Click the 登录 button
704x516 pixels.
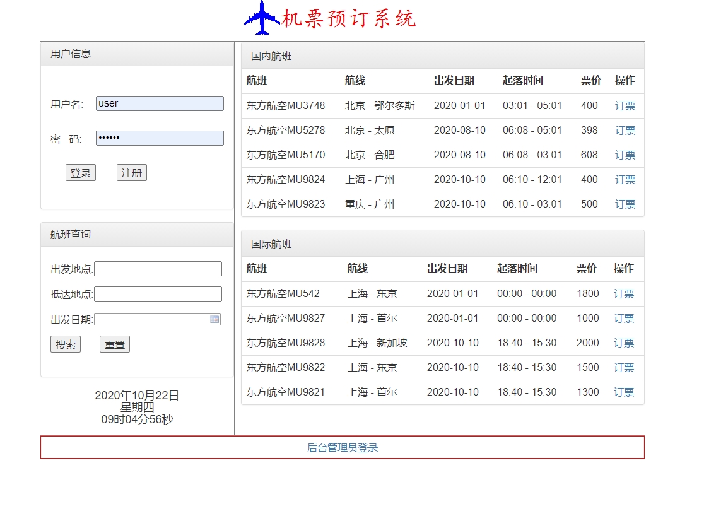click(x=81, y=172)
